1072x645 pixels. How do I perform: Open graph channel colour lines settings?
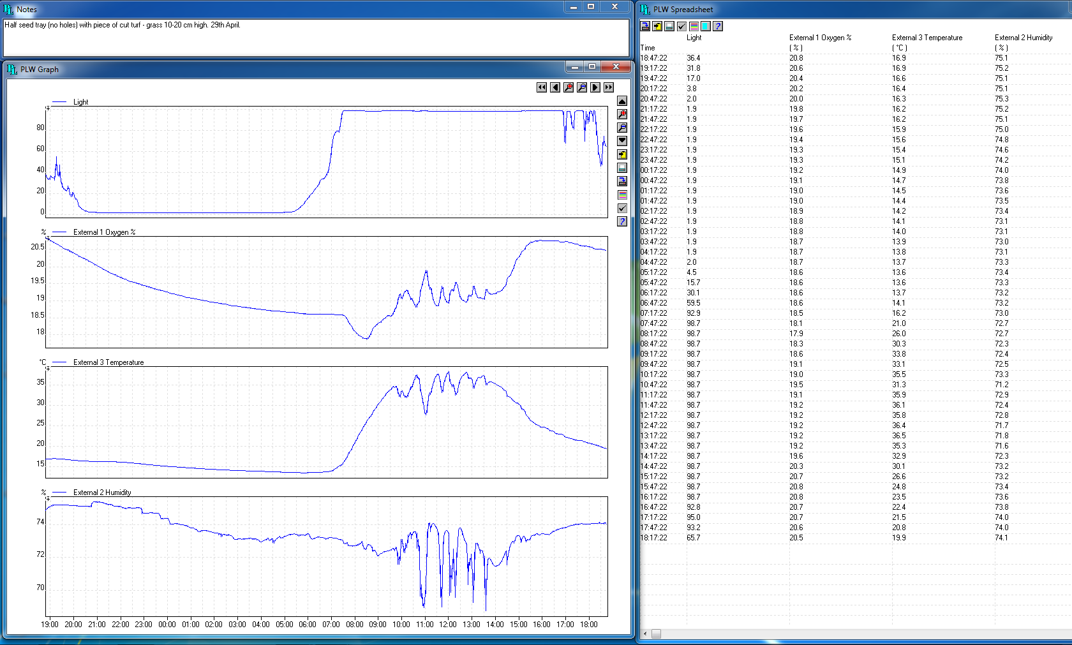tap(622, 195)
